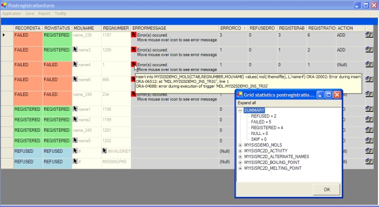Select 'SKIP = 0' in statistics tree
The image size is (379, 207).
tap(258, 139)
